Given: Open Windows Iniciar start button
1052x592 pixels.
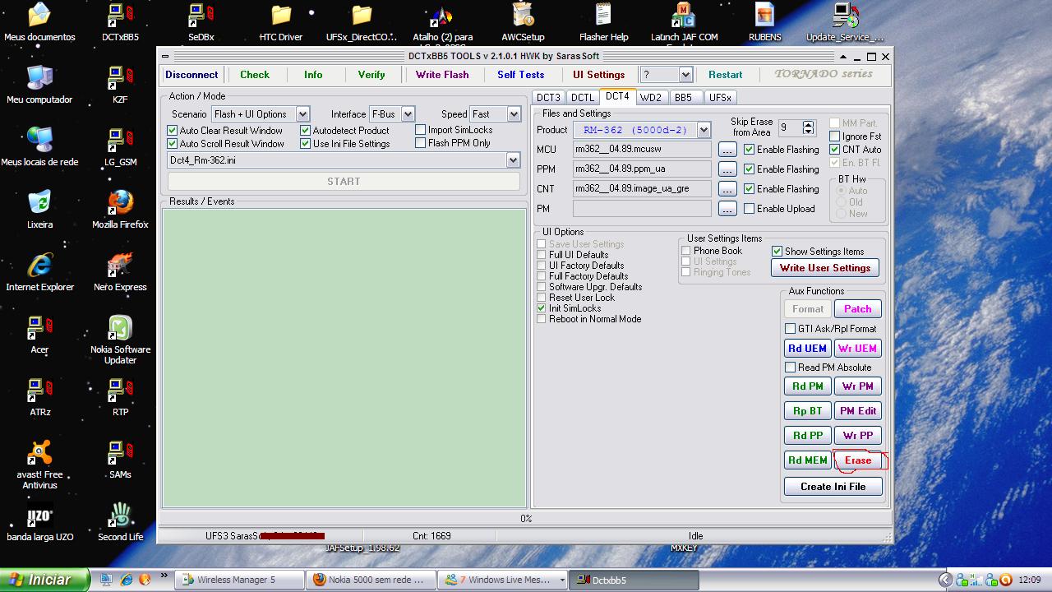Looking at the screenshot, I should [44, 580].
